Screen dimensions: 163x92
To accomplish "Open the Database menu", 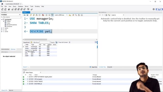I will coord(20,6).
